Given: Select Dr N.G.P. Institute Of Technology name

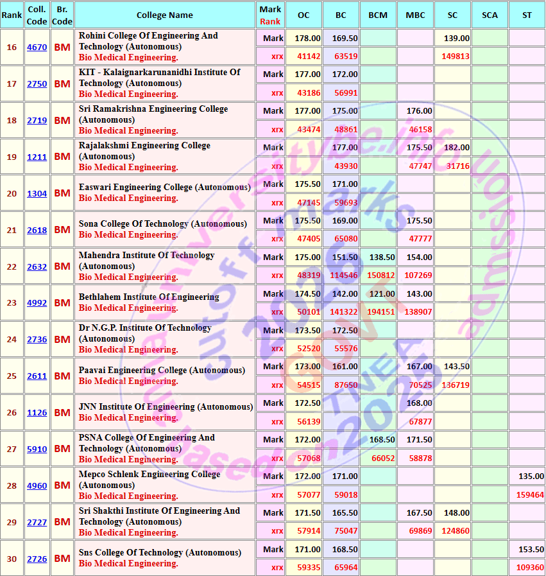Looking at the screenshot, I should coord(145,333).
